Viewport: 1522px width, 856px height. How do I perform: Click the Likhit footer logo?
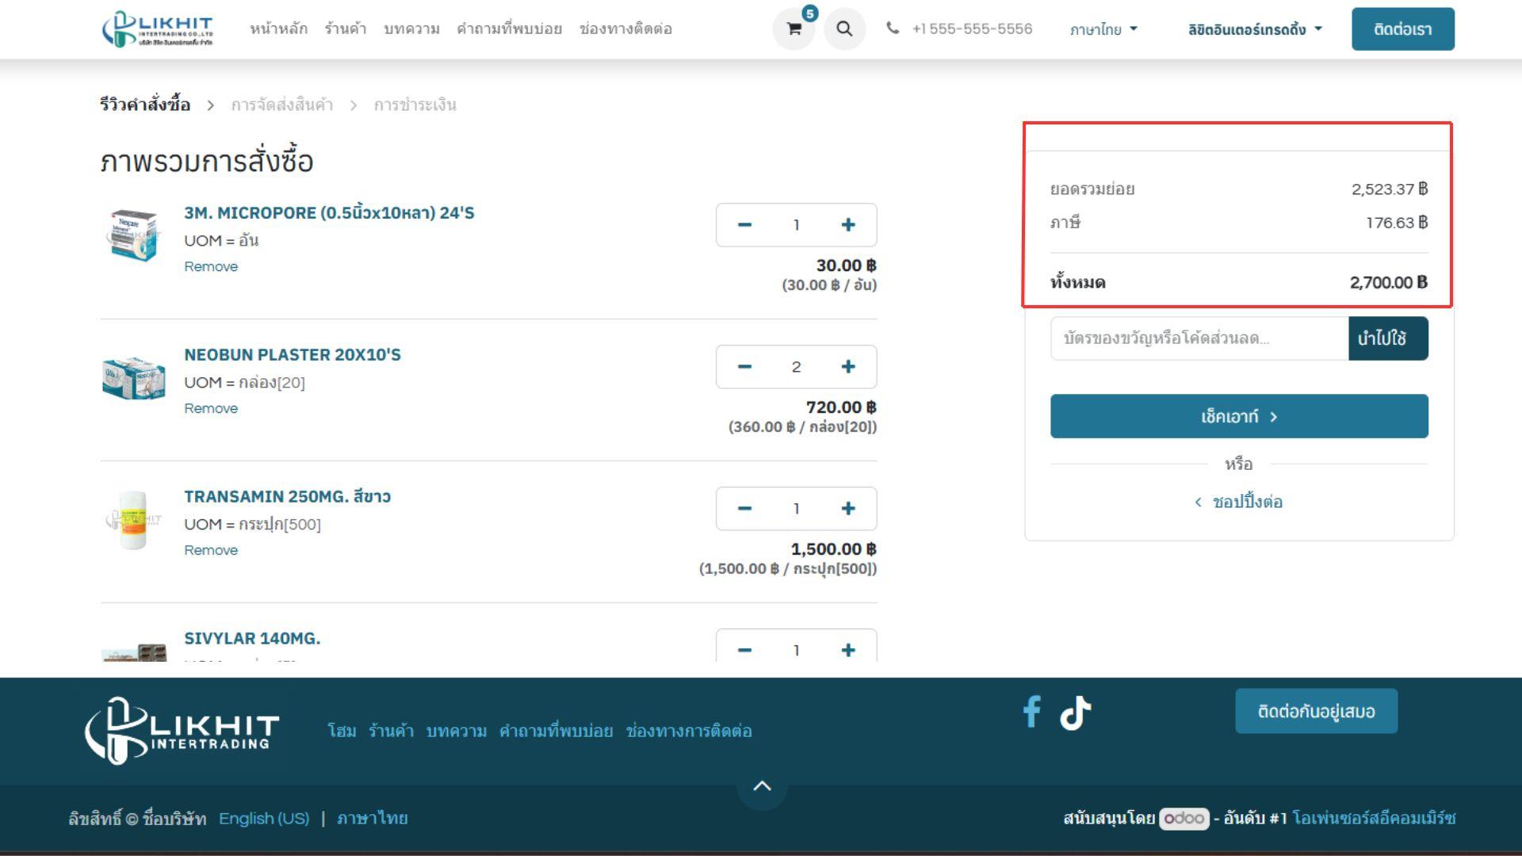point(182,730)
